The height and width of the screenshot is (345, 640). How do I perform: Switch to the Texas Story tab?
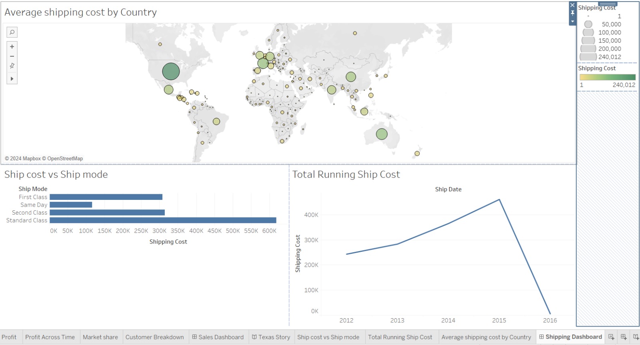click(x=271, y=337)
